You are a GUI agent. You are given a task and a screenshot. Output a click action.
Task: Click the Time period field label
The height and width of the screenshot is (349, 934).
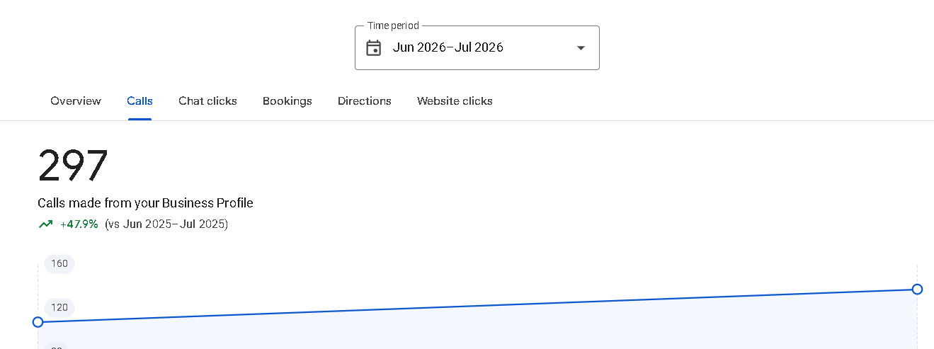(x=393, y=25)
